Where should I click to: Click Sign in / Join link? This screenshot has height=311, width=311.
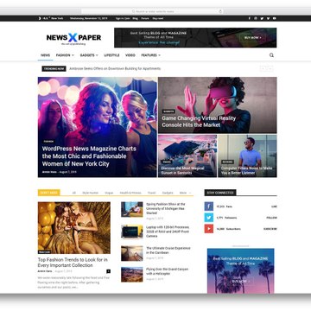click(x=123, y=18)
